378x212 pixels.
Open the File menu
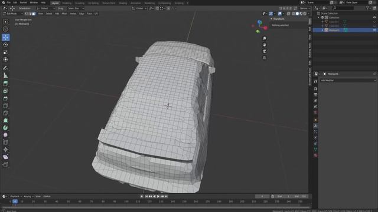[x=9, y=2]
